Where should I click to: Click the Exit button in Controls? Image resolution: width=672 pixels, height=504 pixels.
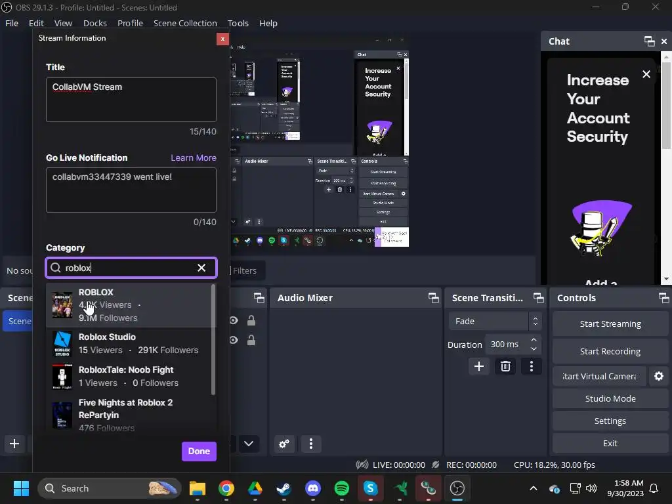(x=610, y=443)
